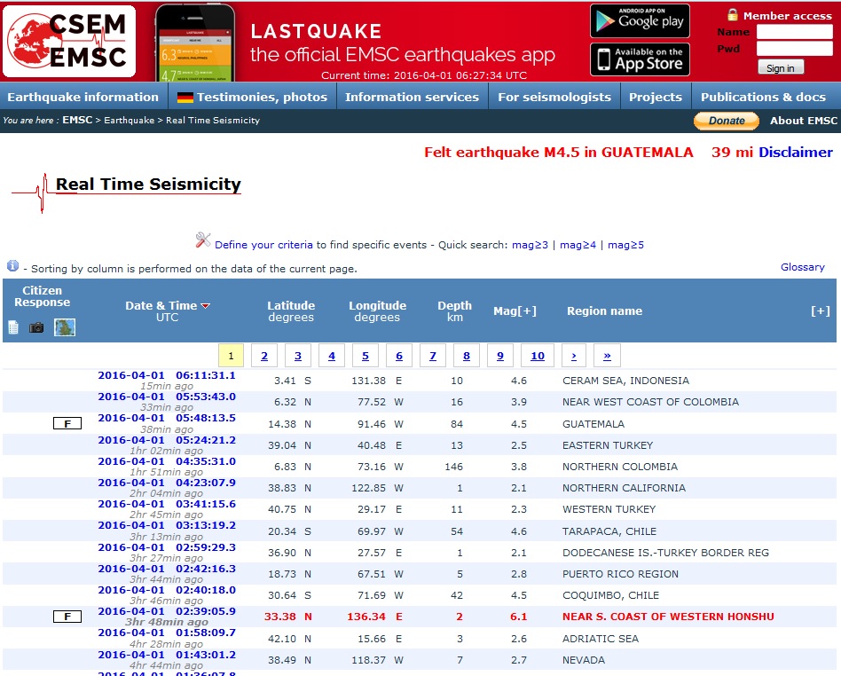The image size is (841, 676).
Task: Open Define your criteria link
Action: point(263,245)
